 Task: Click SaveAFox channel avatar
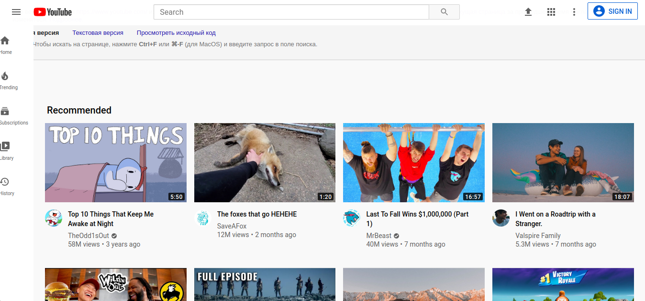coord(203,218)
